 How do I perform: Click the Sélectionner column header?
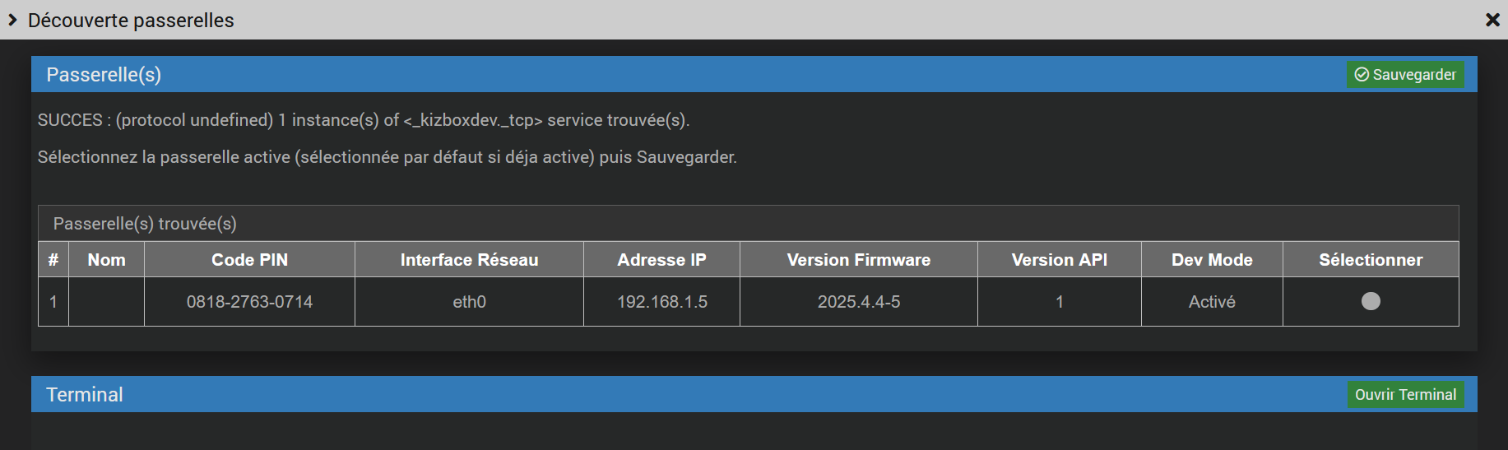(1371, 260)
